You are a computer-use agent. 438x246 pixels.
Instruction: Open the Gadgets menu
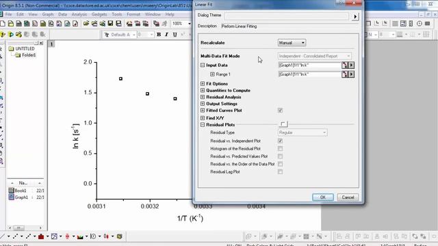[x=99, y=14]
